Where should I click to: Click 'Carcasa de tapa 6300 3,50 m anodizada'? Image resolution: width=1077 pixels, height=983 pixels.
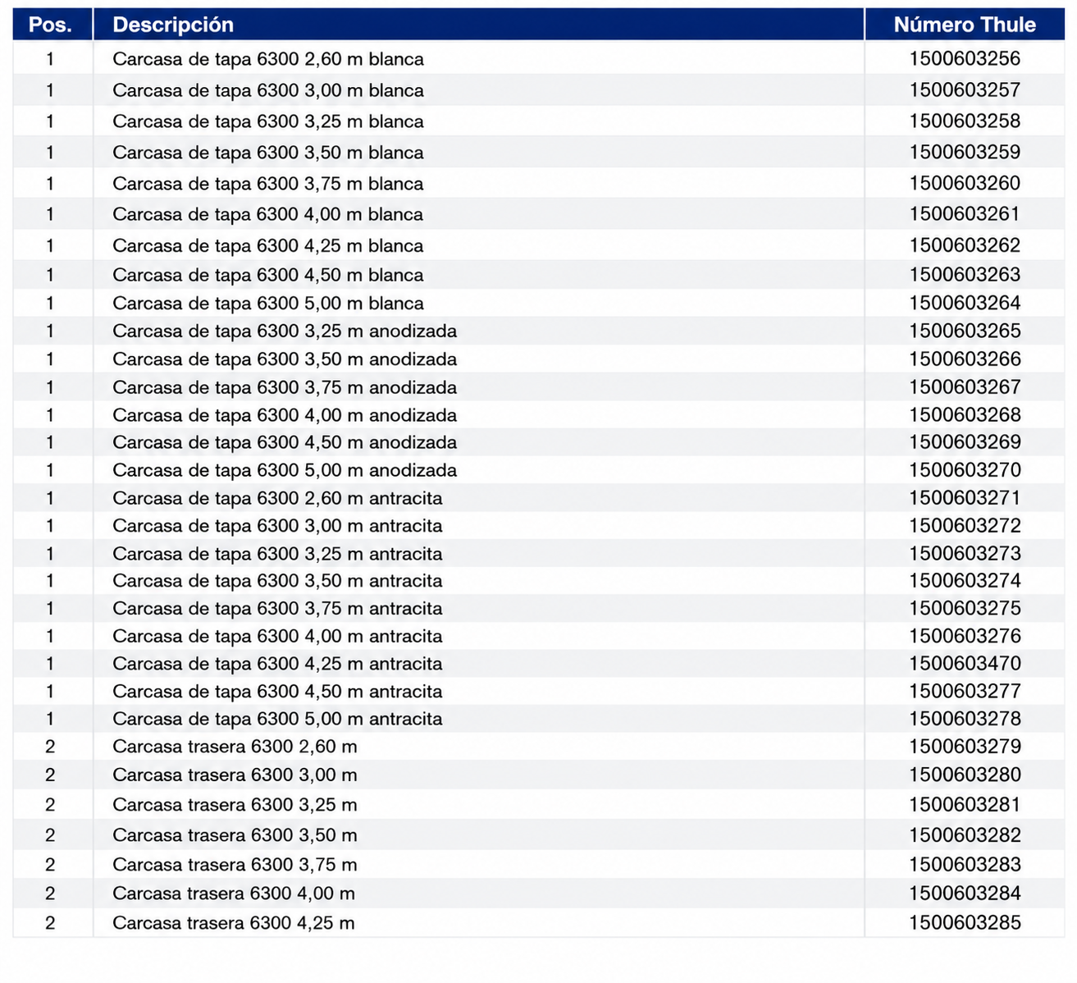pyautogui.click(x=285, y=359)
